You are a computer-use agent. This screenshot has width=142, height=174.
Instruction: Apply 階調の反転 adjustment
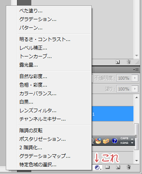pos(55,131)
